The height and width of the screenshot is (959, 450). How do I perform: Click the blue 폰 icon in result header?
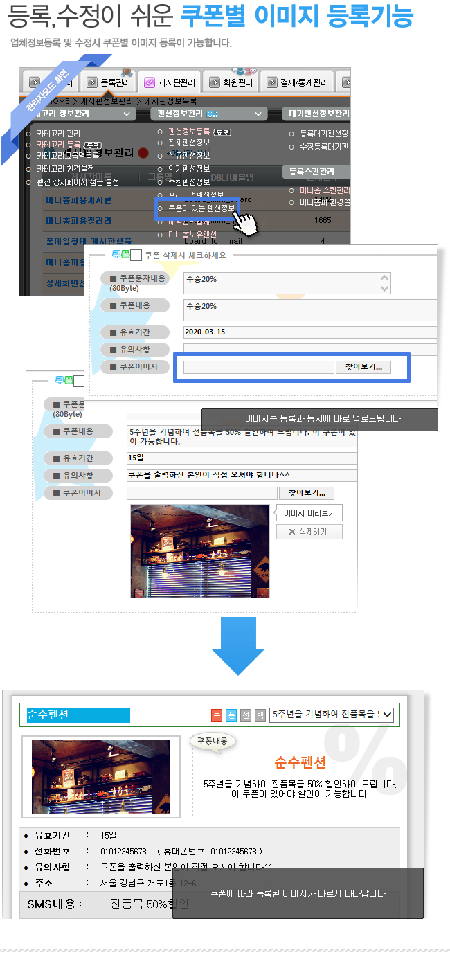(x=231, y=715)
